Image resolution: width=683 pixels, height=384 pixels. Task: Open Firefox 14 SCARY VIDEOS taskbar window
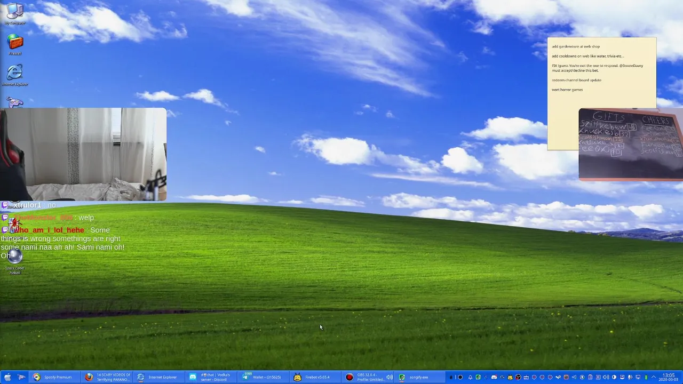[x=107, y=377]
